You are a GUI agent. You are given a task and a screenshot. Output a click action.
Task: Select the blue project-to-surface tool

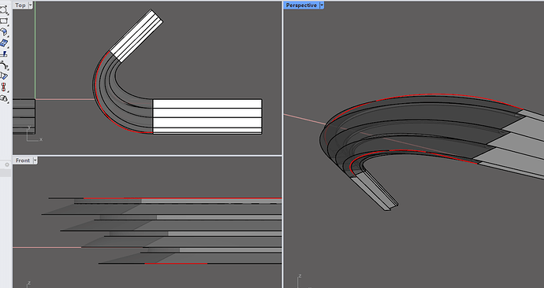[3, 76]
